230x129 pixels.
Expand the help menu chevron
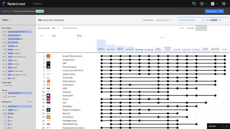coord(206,4)
